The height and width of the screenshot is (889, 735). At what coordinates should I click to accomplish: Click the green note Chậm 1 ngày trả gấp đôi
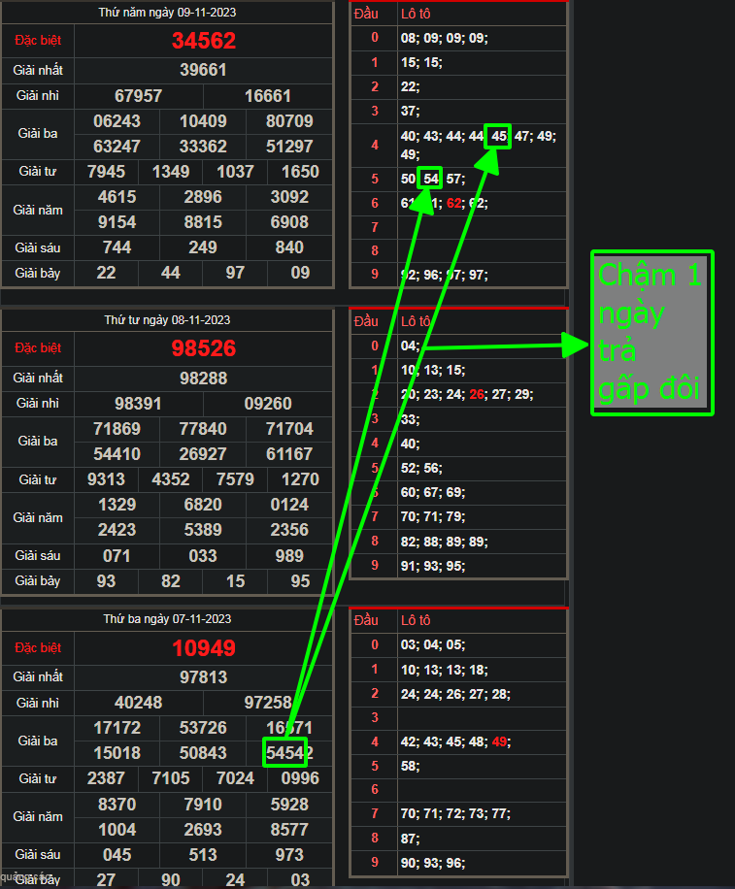[x=651, y=333]
